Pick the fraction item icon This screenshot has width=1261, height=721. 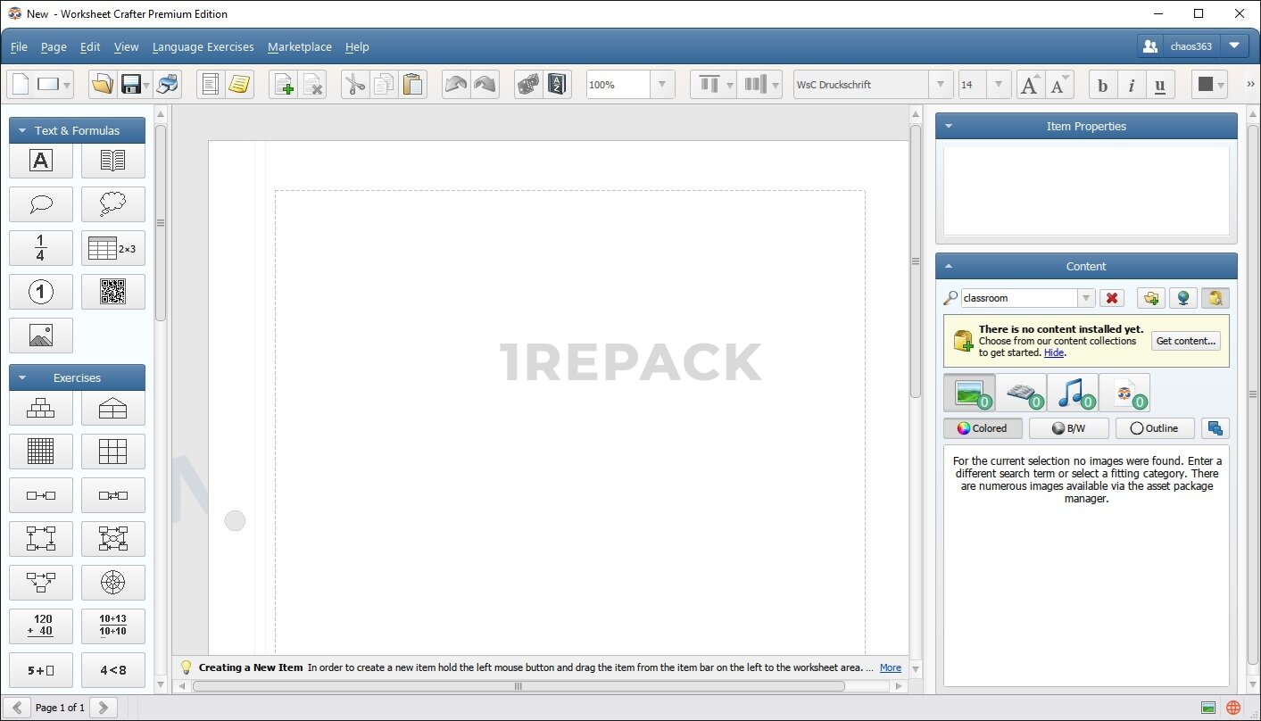(41, 248)
